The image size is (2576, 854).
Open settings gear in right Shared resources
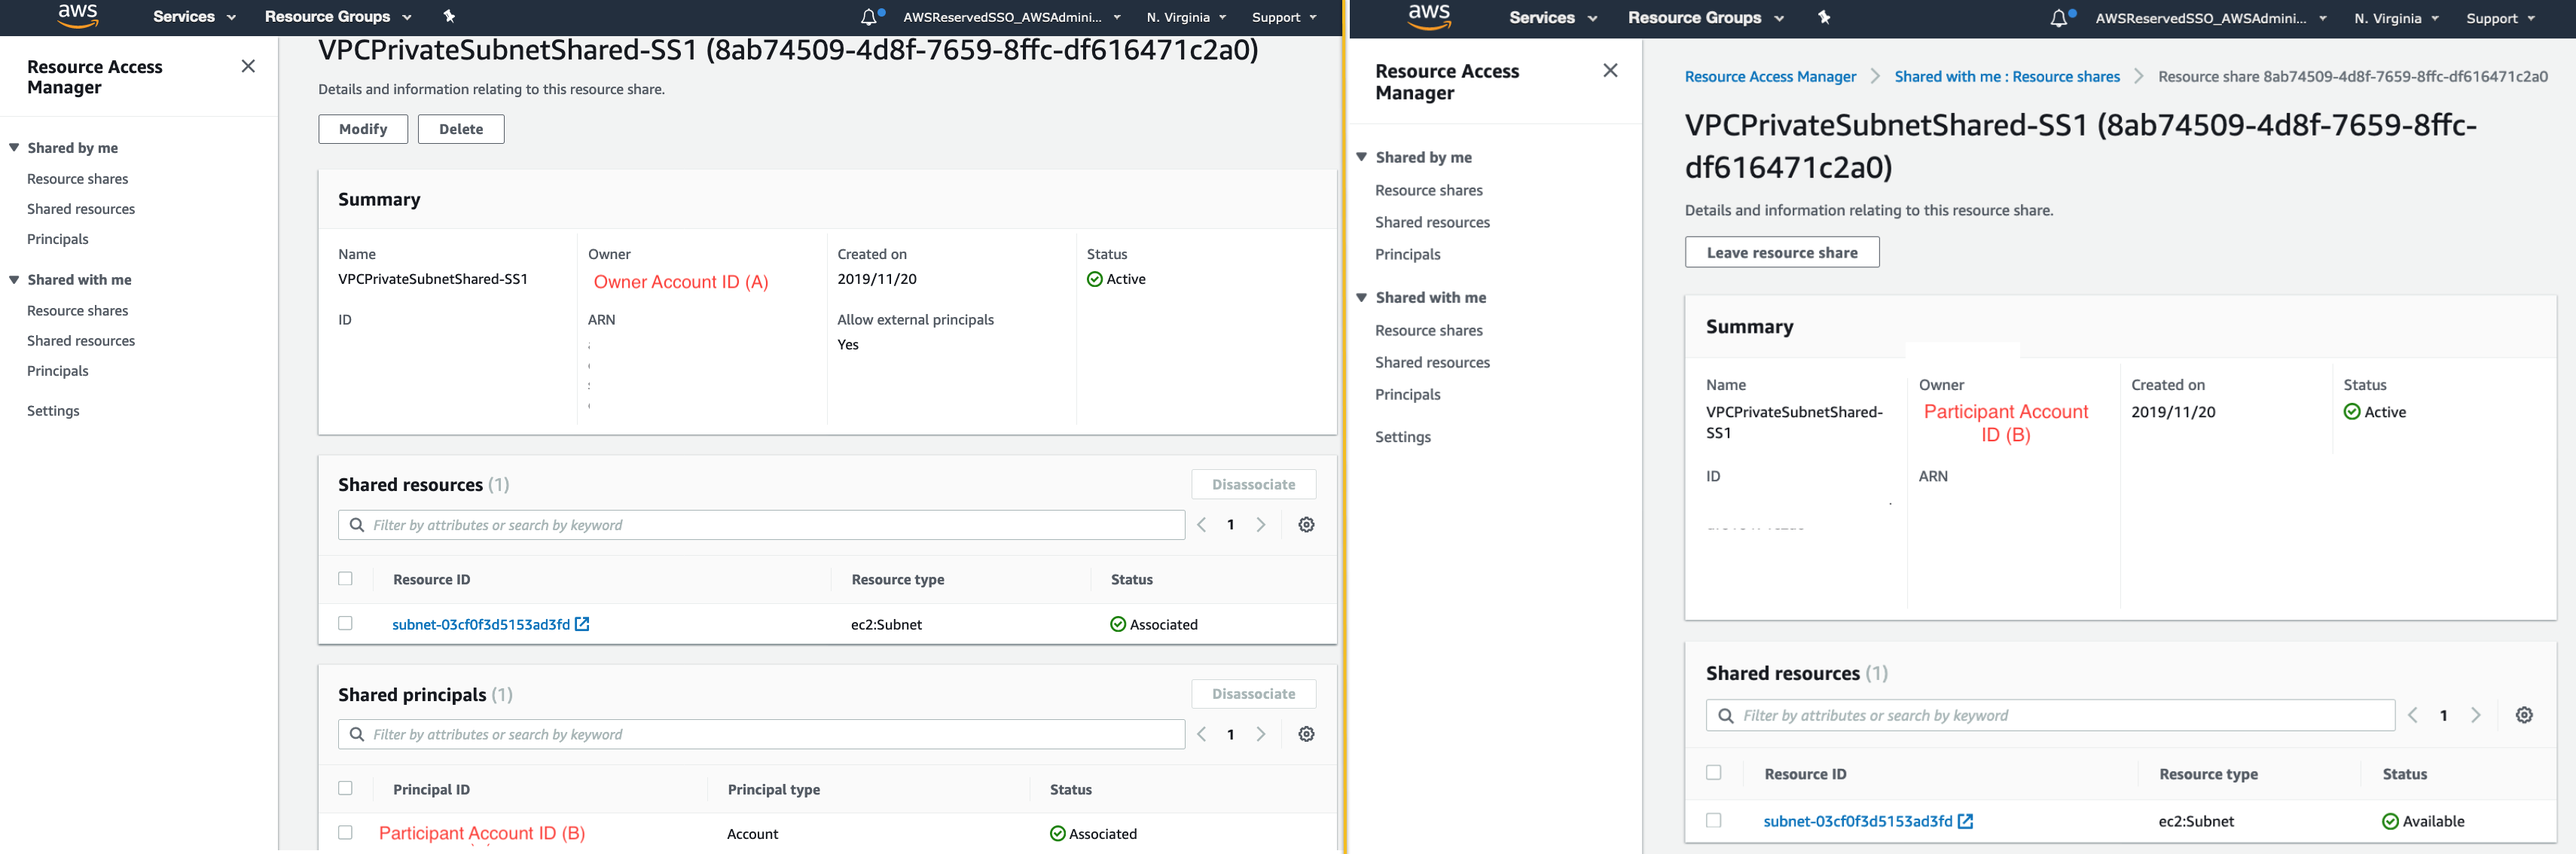click(2524, 715)
